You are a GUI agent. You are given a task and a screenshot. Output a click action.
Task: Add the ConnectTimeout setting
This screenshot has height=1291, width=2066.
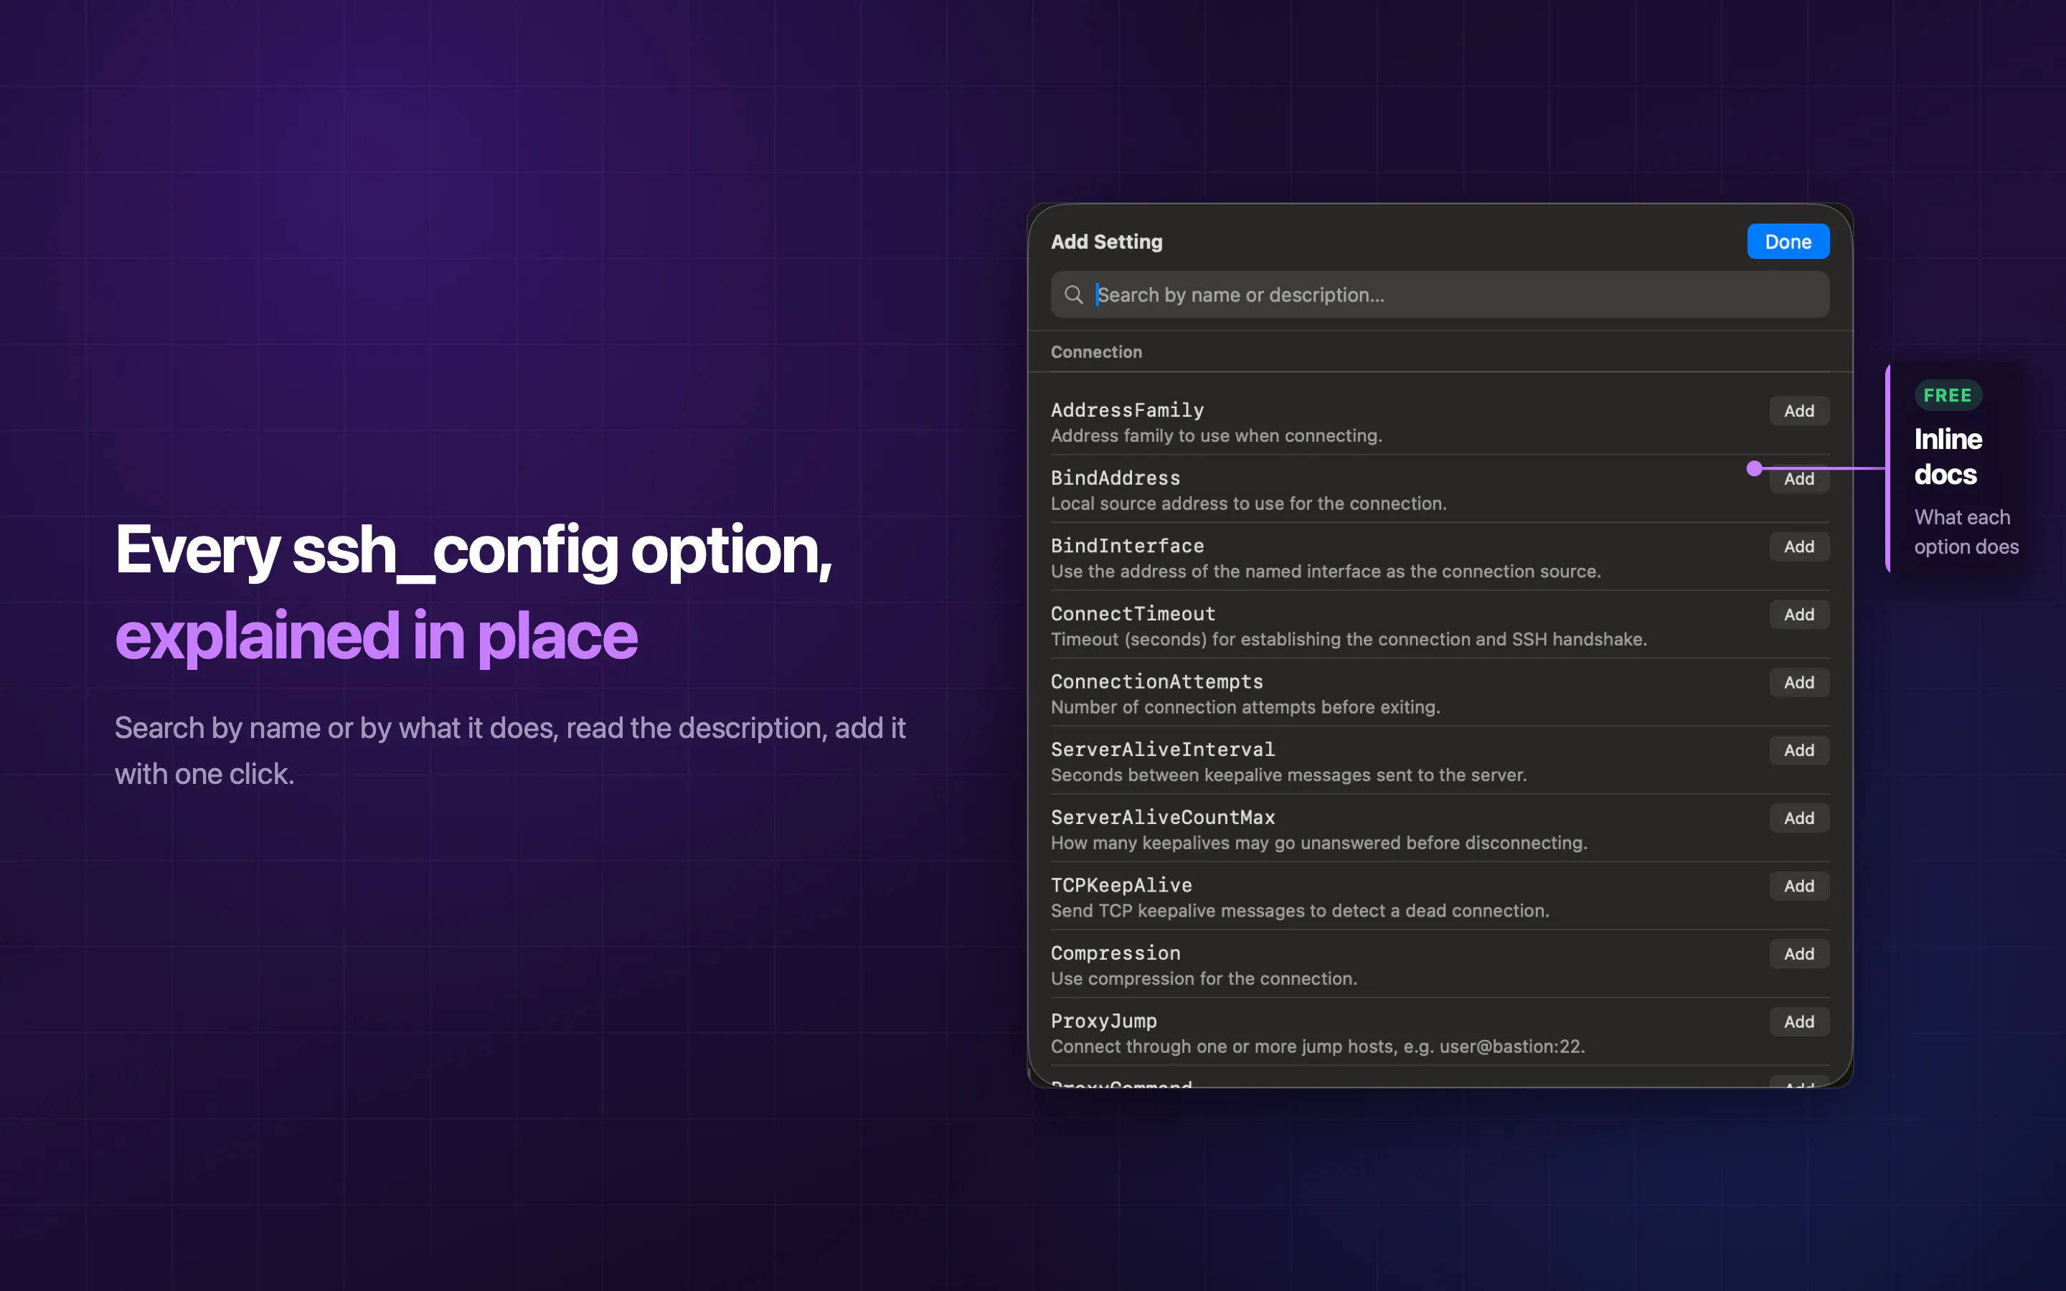point(1799,615)
